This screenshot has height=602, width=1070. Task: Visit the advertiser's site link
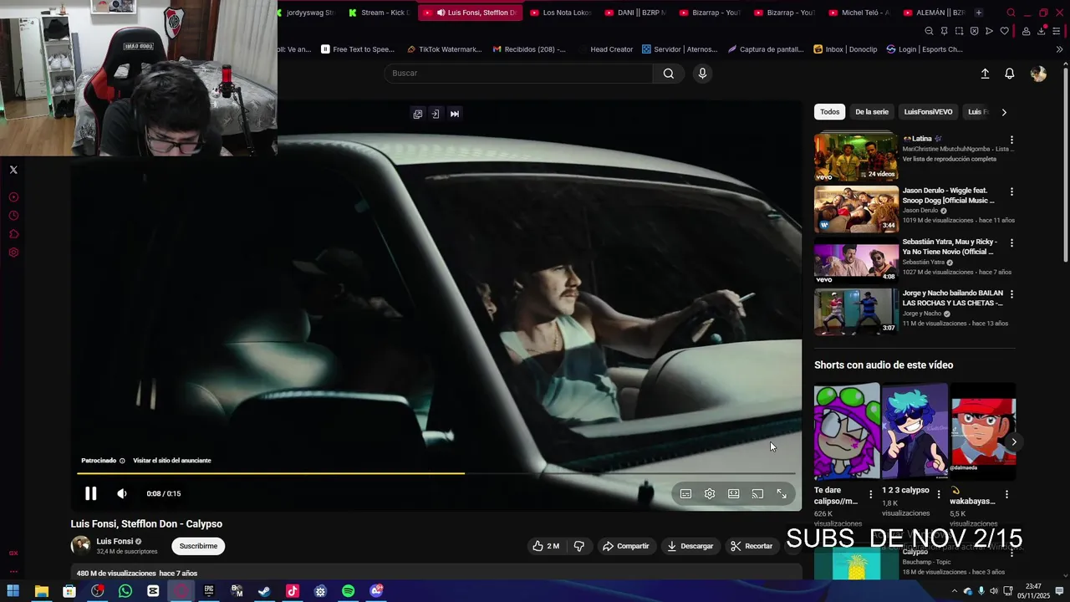point(172,461)
